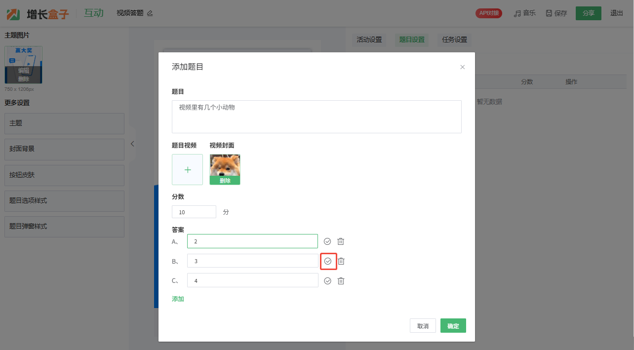Viewport: 634px width, 350px height.
Task: Click the 分数 score input field
Action: (194, 212)
